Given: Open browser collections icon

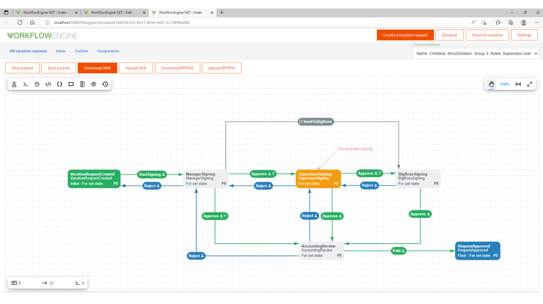Looking at the screenshot, I should [511, 22].
